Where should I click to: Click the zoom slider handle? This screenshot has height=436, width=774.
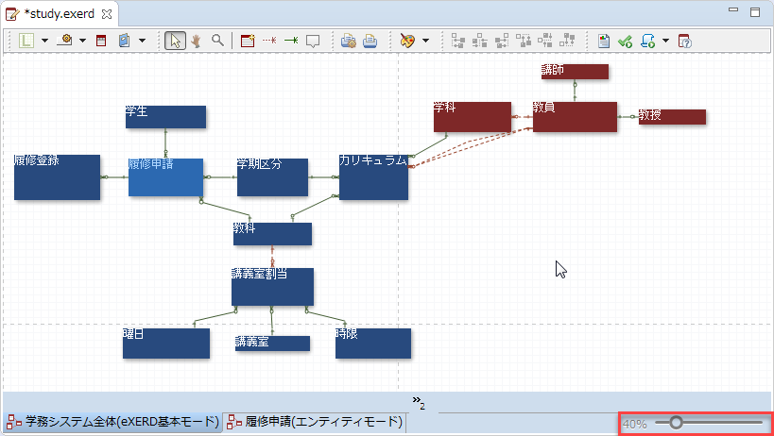(x=676, y=423)
